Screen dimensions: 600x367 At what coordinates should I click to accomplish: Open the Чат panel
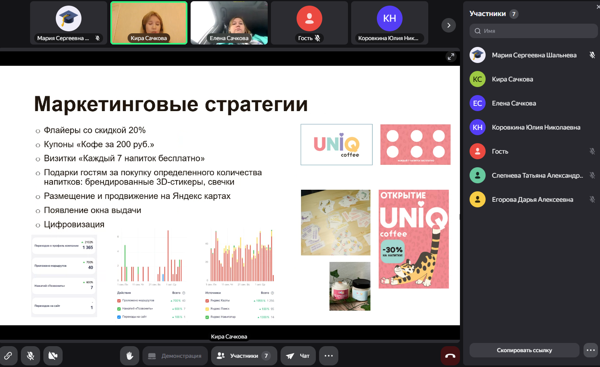297,356
